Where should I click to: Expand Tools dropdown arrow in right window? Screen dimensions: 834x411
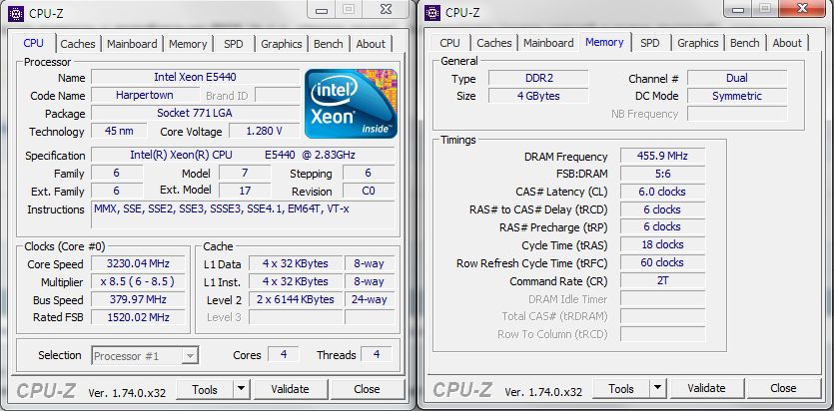pos(658,388)
